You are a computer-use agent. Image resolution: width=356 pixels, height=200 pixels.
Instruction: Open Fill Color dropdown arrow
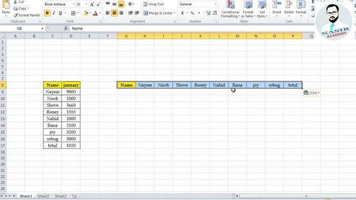[x=90, y=13]
